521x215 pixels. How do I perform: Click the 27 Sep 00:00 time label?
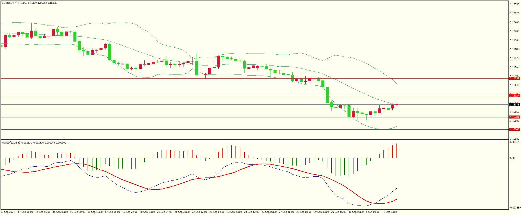click(269, 212)
